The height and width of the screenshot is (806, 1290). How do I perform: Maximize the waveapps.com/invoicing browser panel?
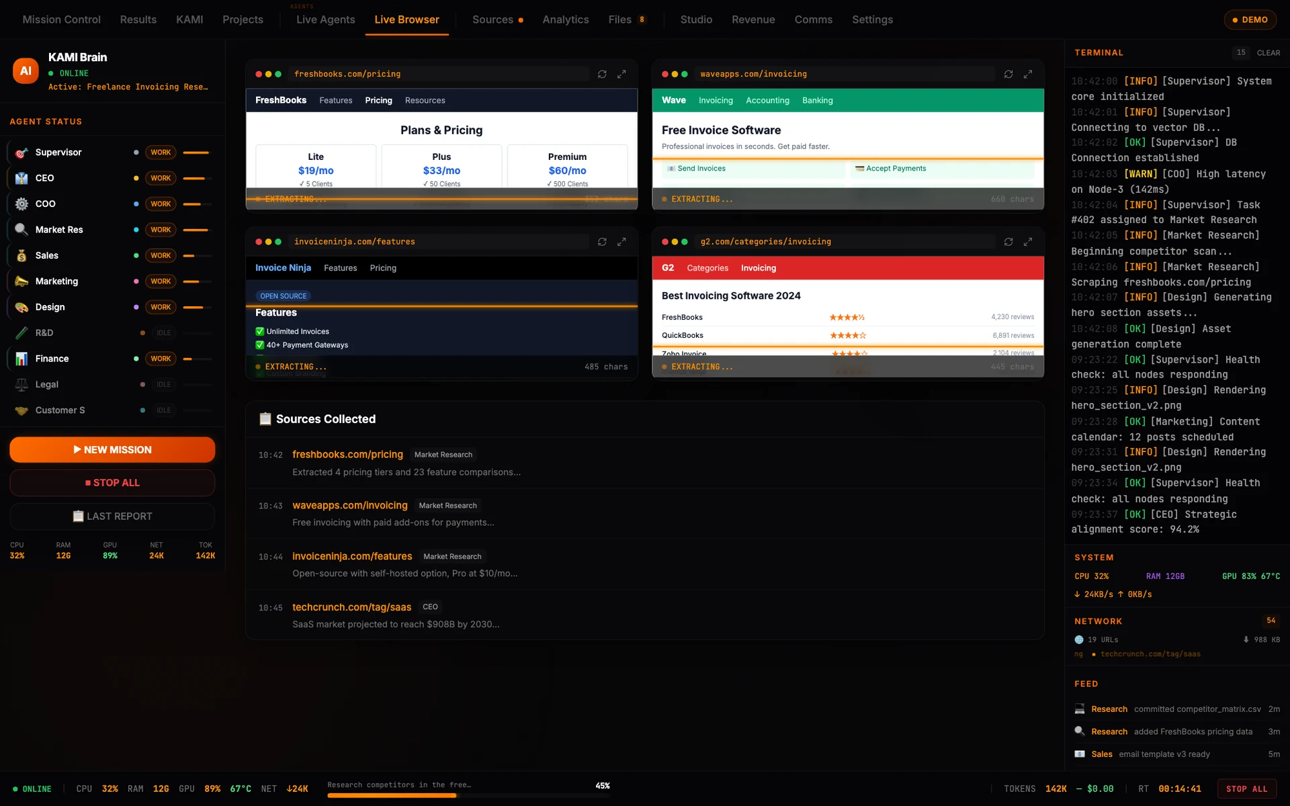pos(1028,74)
